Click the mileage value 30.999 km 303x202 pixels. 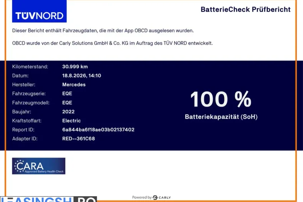[75, 67]
